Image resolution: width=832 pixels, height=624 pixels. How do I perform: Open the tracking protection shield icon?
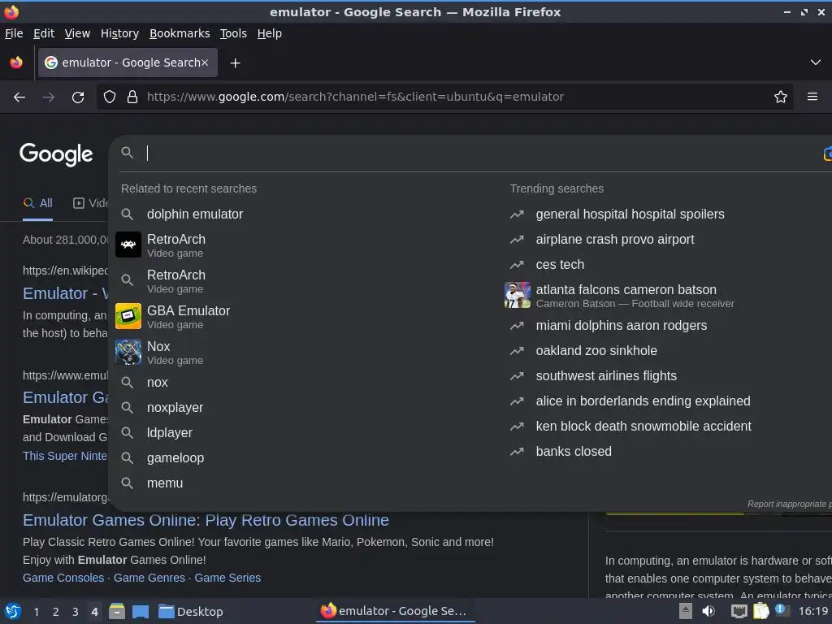pyautogui.click(x=110, y=97)
